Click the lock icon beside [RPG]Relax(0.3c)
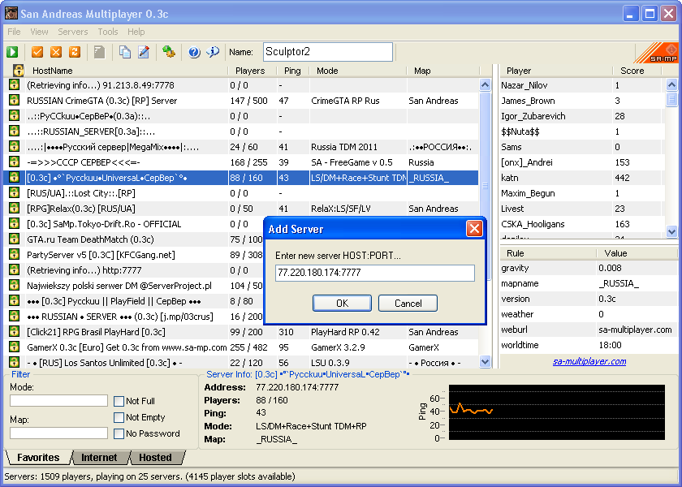 click(14, 209)
